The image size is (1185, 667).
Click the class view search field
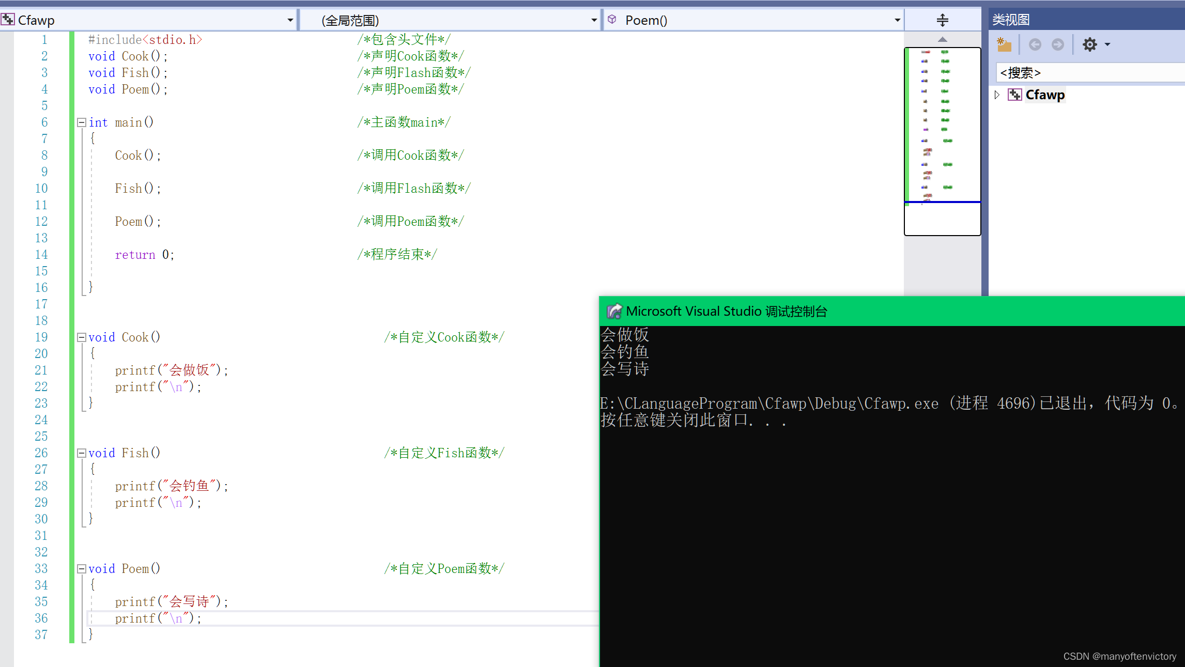click(1090, 73)
